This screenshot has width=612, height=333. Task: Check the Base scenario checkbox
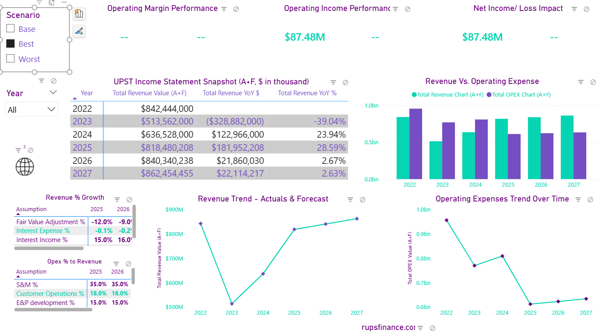pos(11,28)
